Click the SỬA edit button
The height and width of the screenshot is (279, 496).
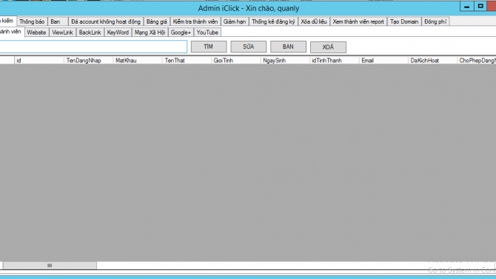pos(248,47)
